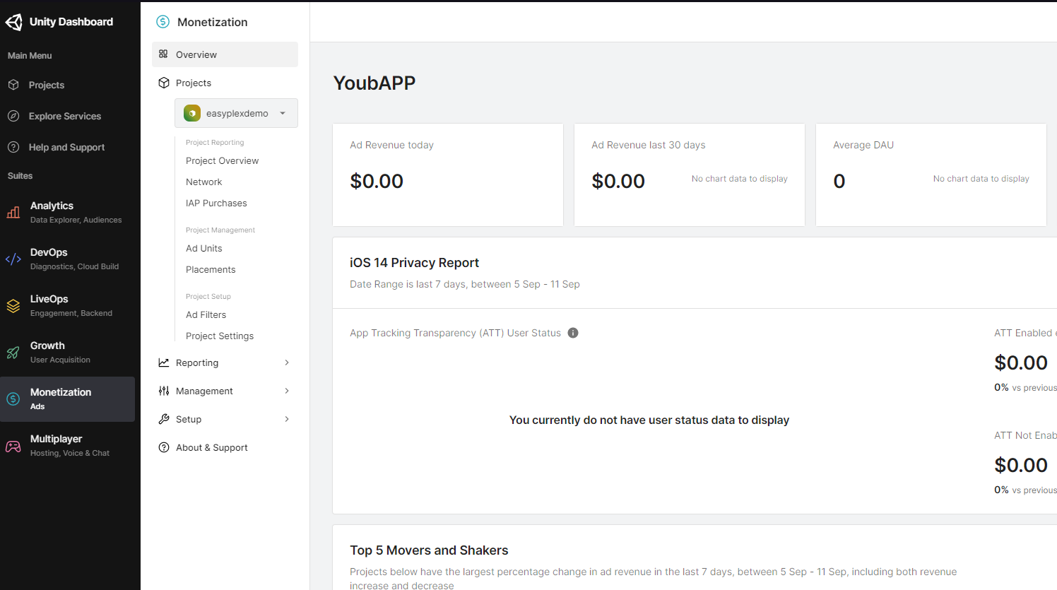Click the Unity logo icon
This screenshot has width=1057, height=590.
[14, 22]
